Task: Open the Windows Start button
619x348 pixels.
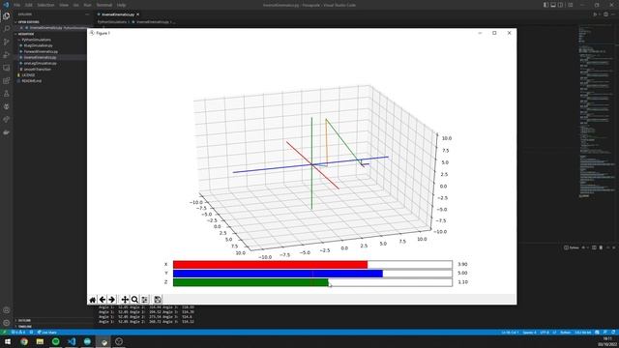Action: tap(8, 341)
